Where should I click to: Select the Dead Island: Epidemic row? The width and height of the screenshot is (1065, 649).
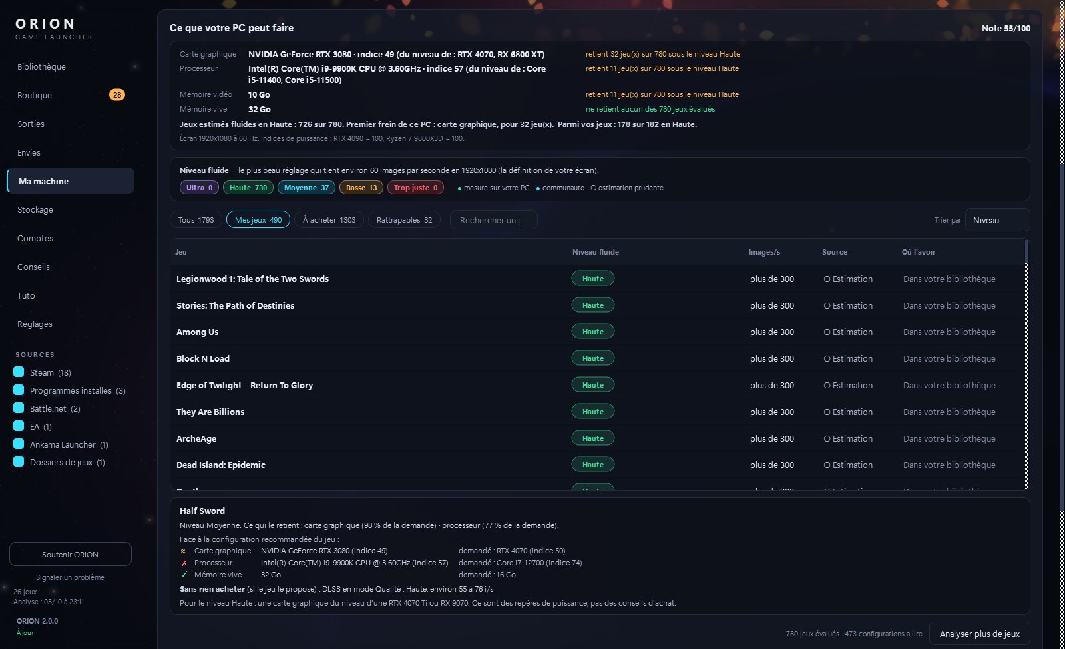[x=597, y=465]
